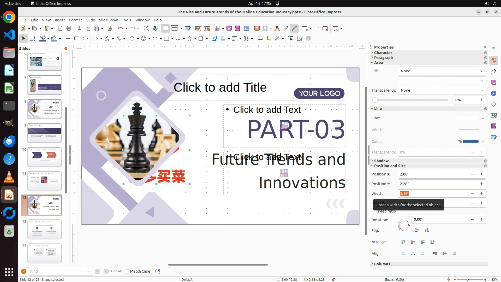Select the Rectangle drawing tool
Image resolution: width=501 pixels, height=282 pixels.
77,39
